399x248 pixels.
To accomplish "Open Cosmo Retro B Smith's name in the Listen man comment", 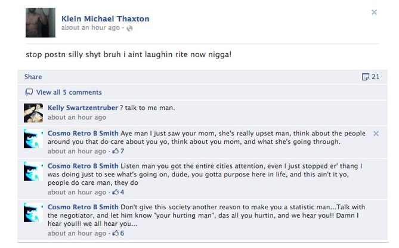I will [x=83, y=166].
